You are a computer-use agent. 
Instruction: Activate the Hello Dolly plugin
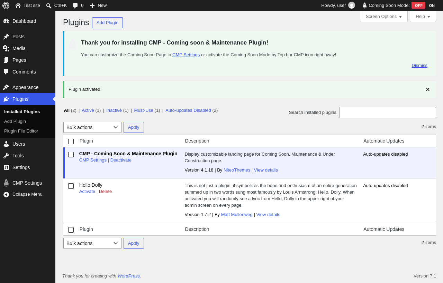click(x=87, y=192)
